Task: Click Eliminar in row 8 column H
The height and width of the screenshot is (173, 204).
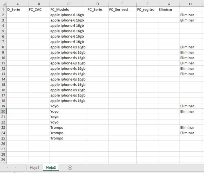Action: [190, 47]
